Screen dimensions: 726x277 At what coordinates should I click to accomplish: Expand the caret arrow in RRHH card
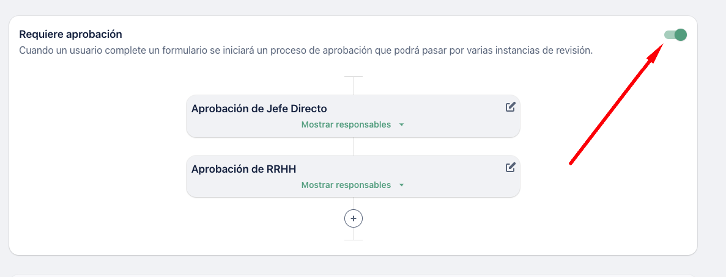click(402, 185)
